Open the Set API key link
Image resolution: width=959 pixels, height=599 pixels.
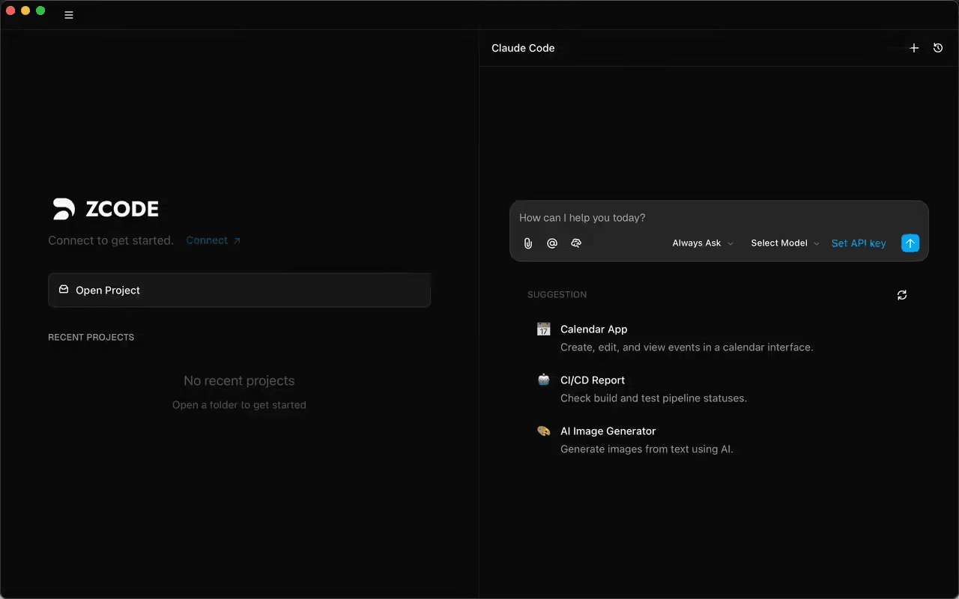click(859, 243)
